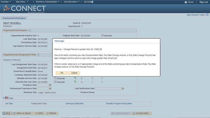210x118 pixels.
Task: Toggle Override checkbox for Original Start Date
Action: click(x=102, y=35)
